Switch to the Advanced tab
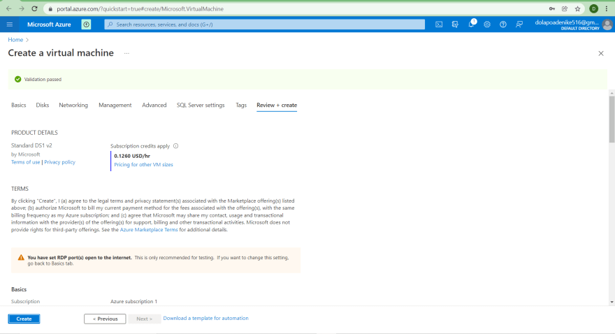The image size is (615, 334). tap(154, 105)
